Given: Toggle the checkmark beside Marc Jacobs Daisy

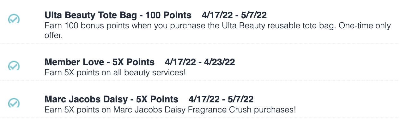Looking at the screenshot, I should coord(14,102).
